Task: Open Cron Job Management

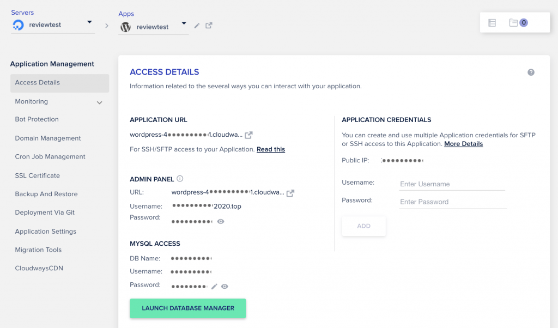Action: click(50, 156)
